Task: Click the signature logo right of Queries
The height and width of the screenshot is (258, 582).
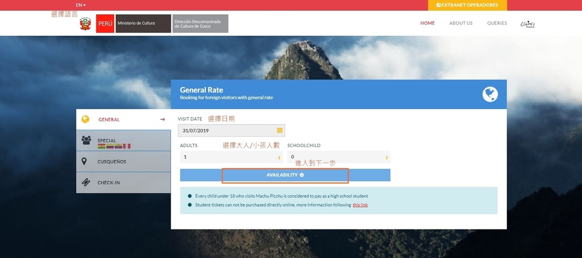Action: [x=527, y=24]
